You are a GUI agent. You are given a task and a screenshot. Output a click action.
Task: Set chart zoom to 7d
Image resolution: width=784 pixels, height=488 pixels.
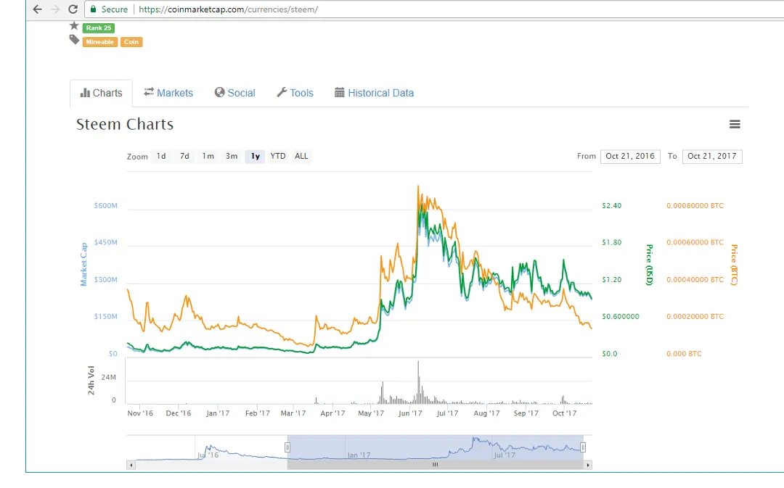pyautogui.click(x=184, y=157)
